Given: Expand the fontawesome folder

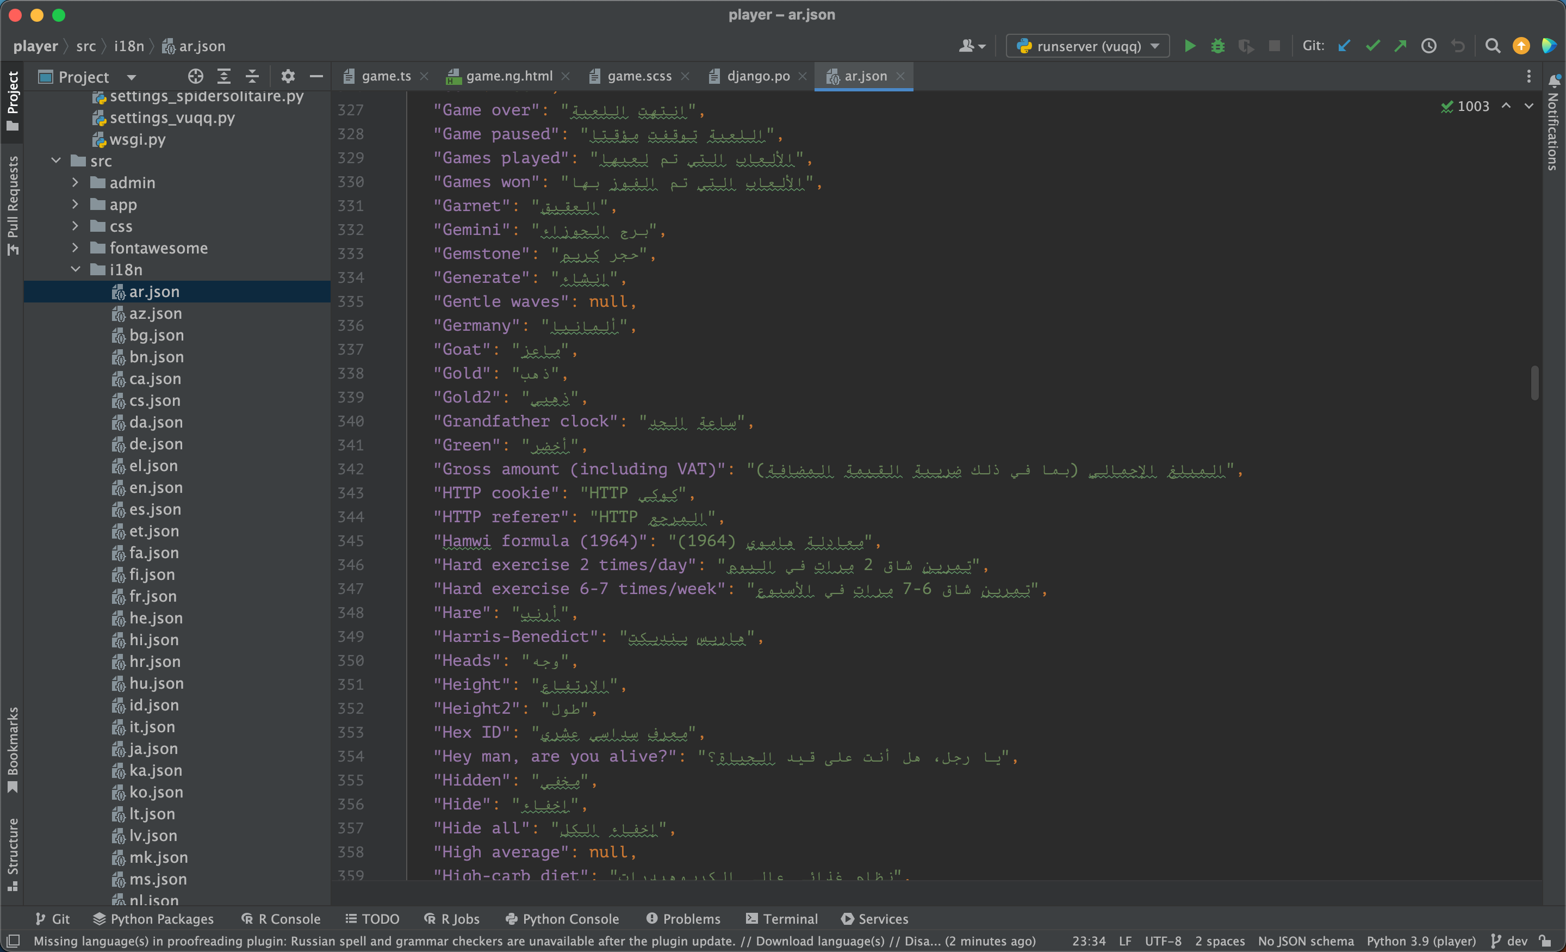Looking at the screenshot, I should point(75,248).
